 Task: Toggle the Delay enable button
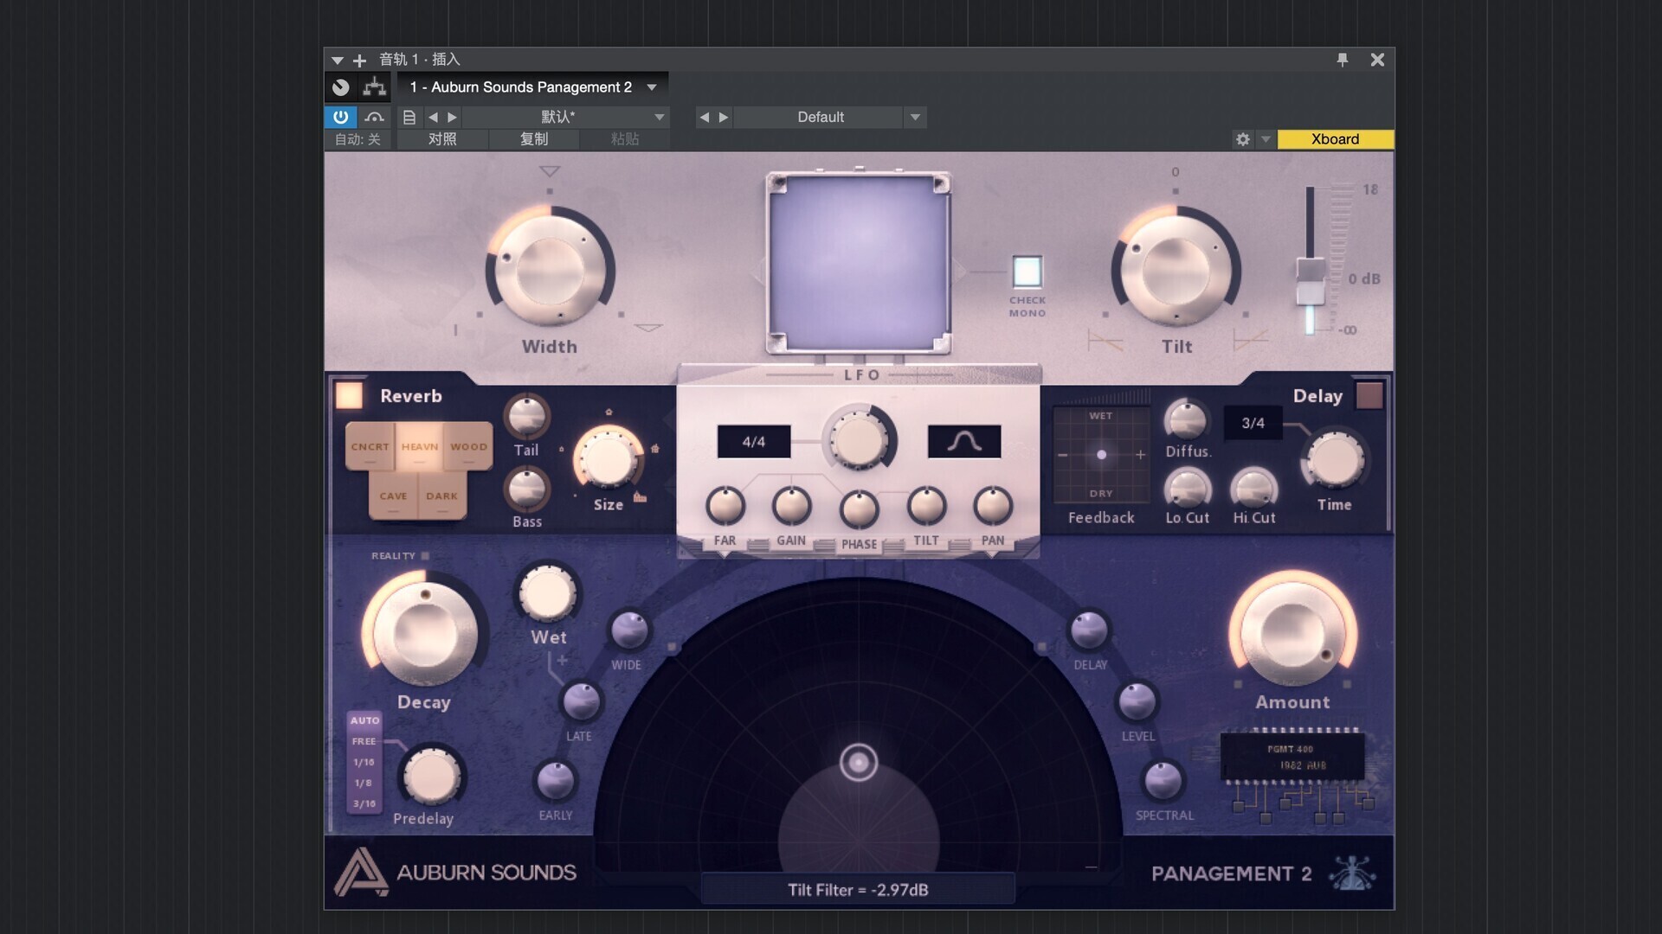tap(1369, 395)
